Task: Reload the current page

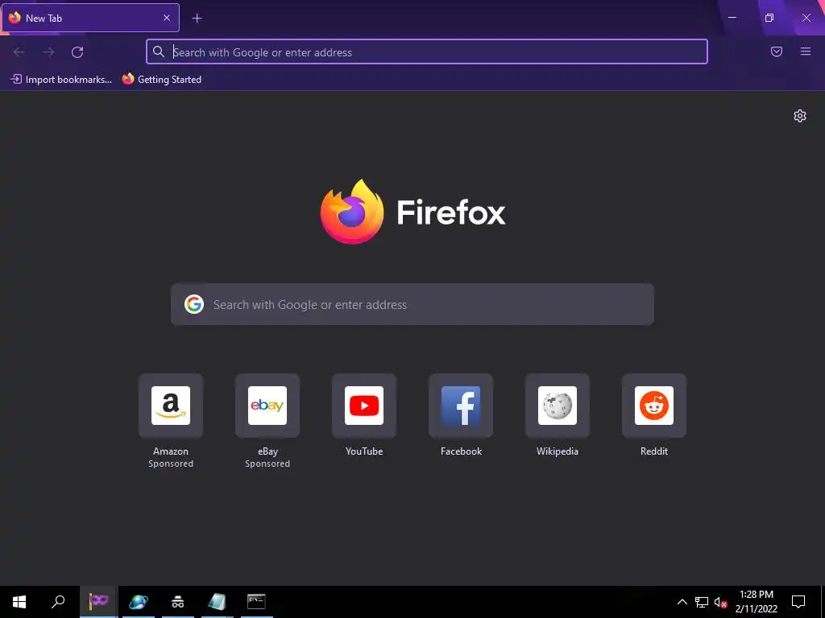Action: pyautogui.click(x=77, y=52)
